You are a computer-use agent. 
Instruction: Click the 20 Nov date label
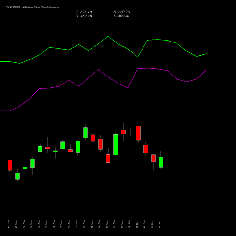click(84, 224)
